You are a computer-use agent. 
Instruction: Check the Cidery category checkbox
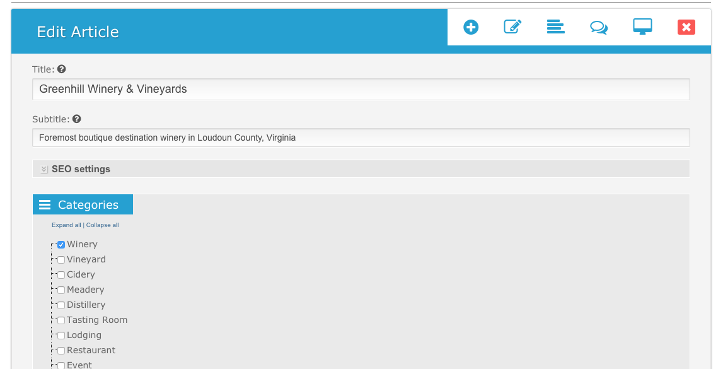pyautogui.click(x=61, y=275)
